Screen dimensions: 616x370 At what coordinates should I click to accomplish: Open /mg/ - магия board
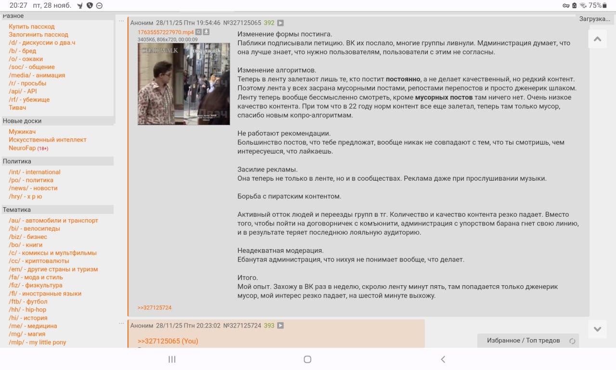tap(27, 334)
